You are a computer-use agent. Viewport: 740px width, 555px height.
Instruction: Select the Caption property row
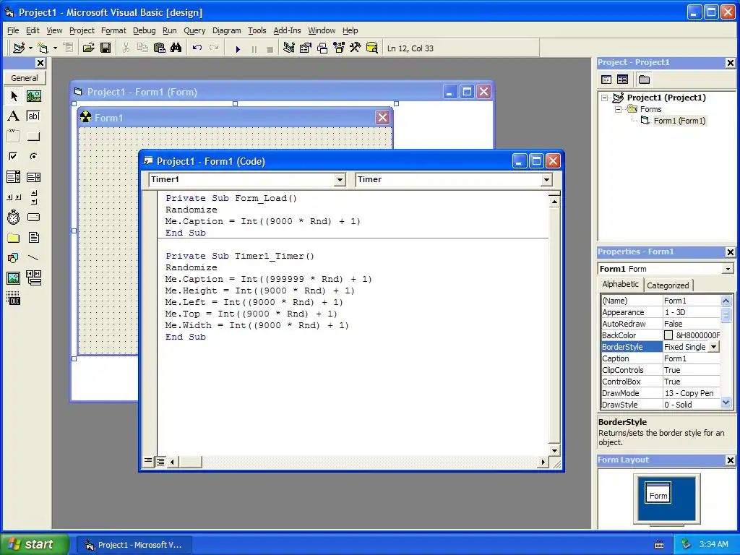pos(661,358)
